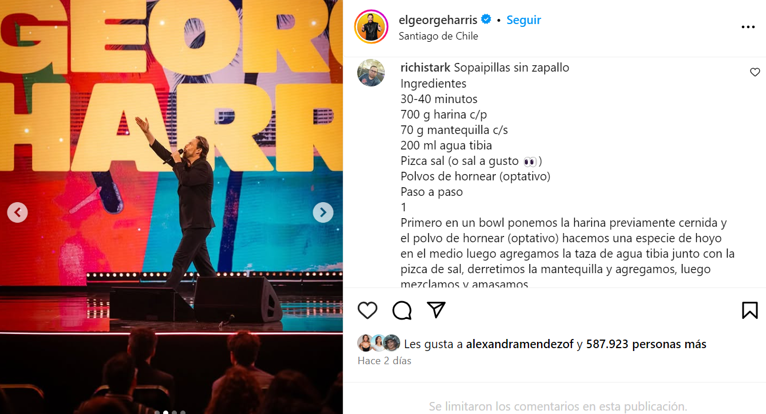Viewport: 766px width, 414px height.
Task: Open Santiago de Chile location
Action: click(439, 36)
